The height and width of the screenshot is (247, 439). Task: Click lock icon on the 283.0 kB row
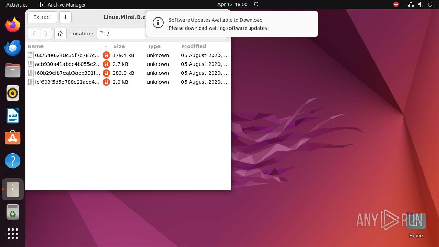[106, 73]
